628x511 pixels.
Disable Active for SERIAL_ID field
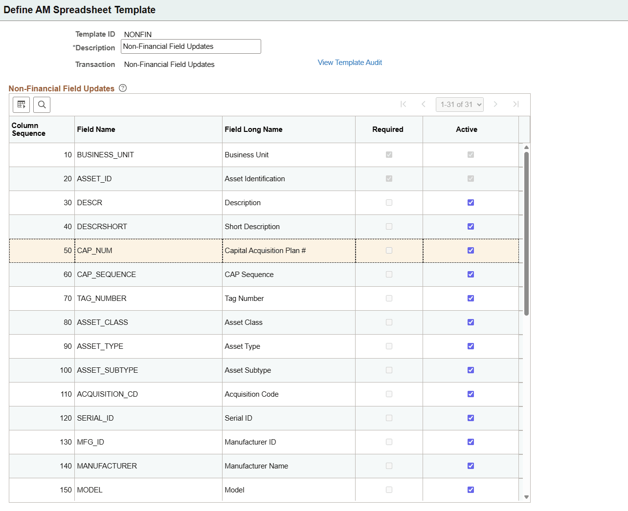pos(471,418)
